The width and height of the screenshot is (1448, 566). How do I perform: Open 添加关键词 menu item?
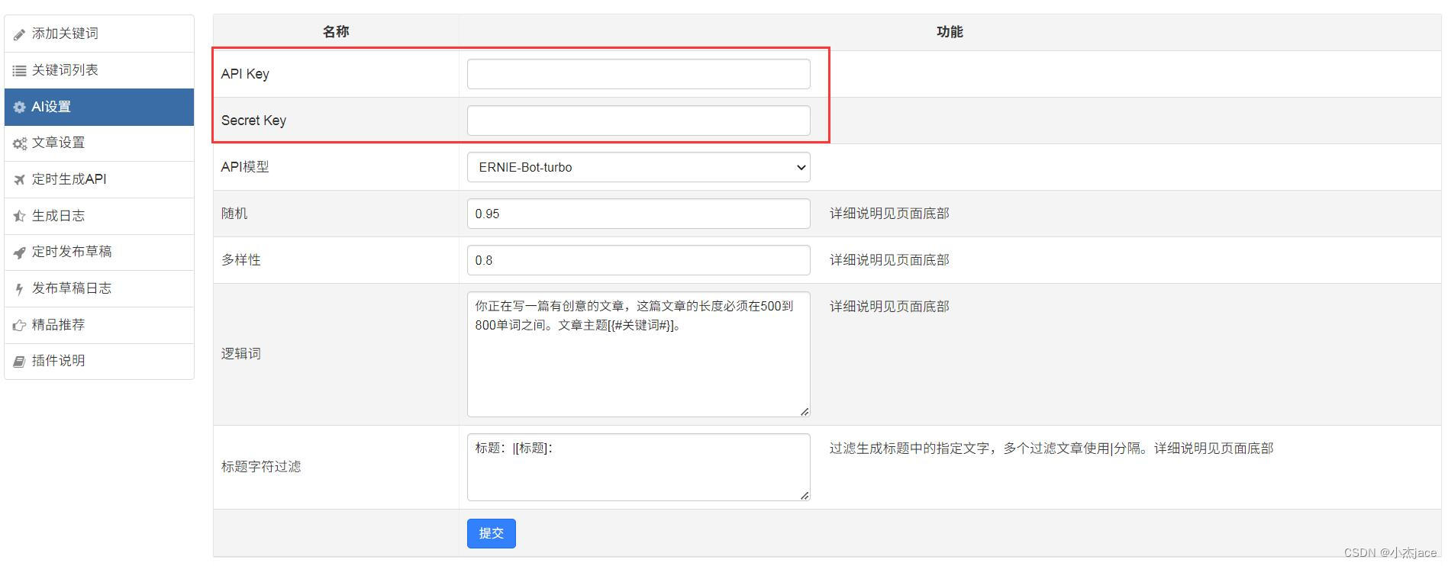click(x=99, y=34)
